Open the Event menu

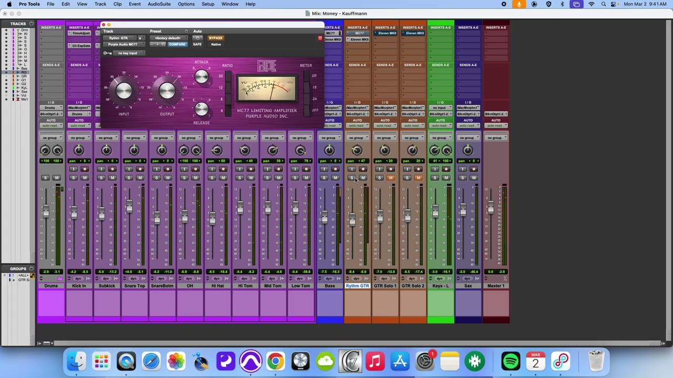135,4
